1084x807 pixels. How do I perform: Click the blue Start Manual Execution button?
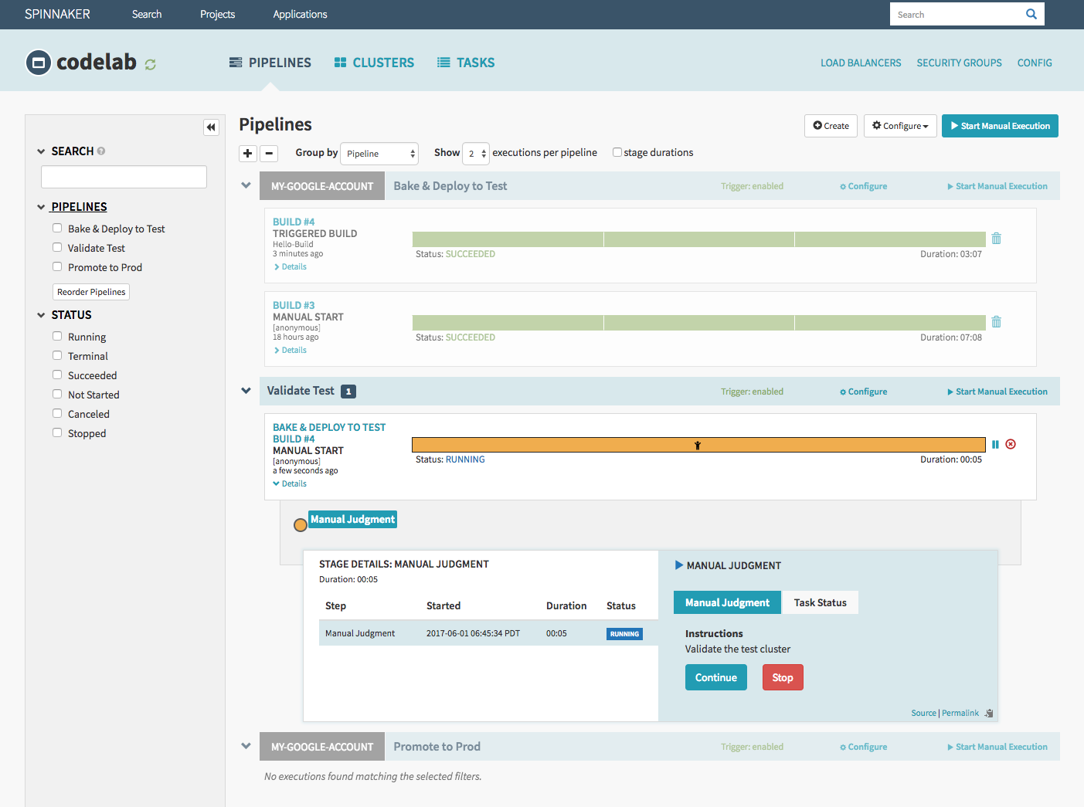click(1000, 126)
